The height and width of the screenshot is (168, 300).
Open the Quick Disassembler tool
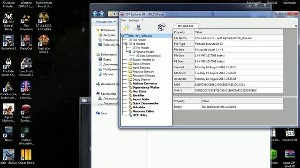pos(146,103)
